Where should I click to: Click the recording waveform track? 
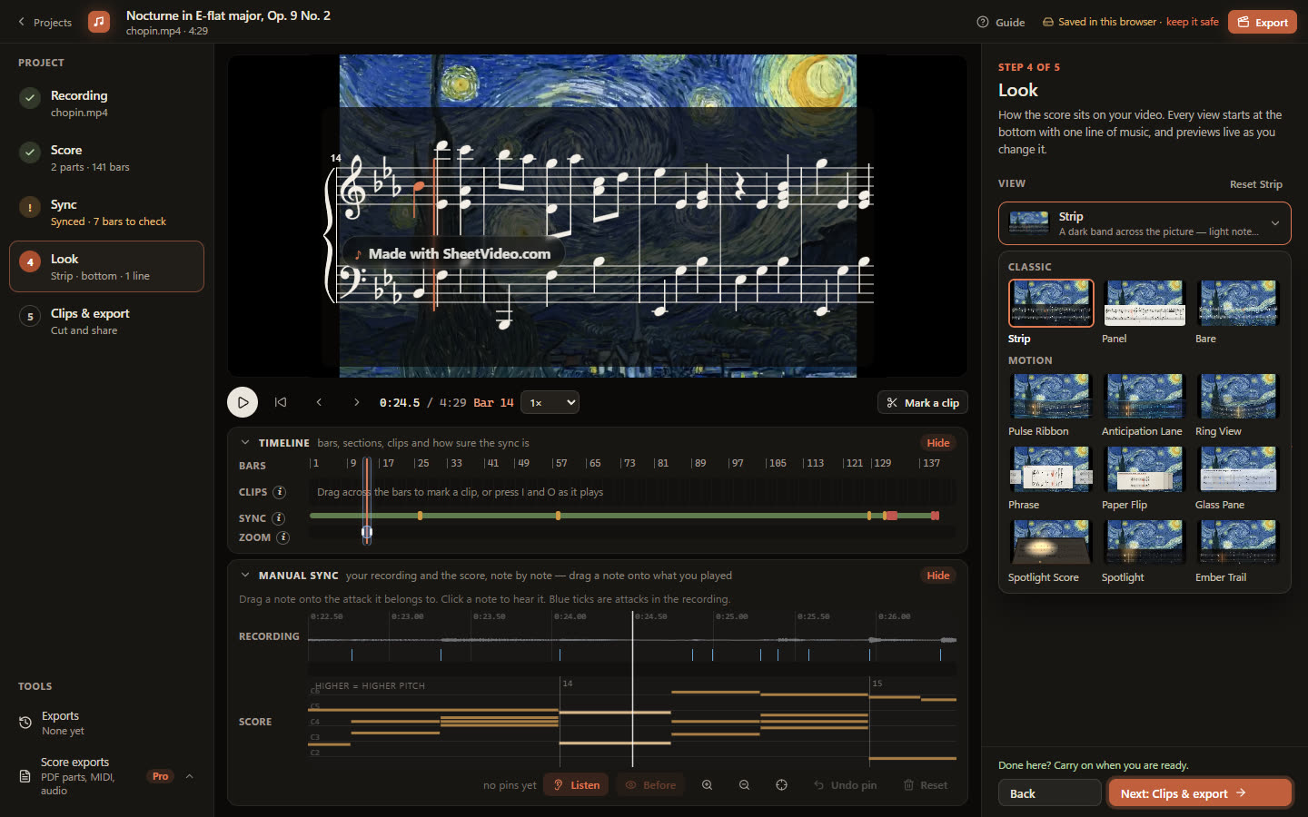(x=632, y=641)
